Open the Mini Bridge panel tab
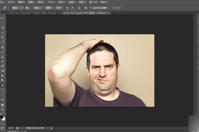The height and width of the screenshot is (132, 199). tap(13, 131)
